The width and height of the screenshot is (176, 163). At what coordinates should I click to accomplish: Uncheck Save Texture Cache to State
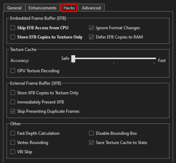(x=91, y=143)
